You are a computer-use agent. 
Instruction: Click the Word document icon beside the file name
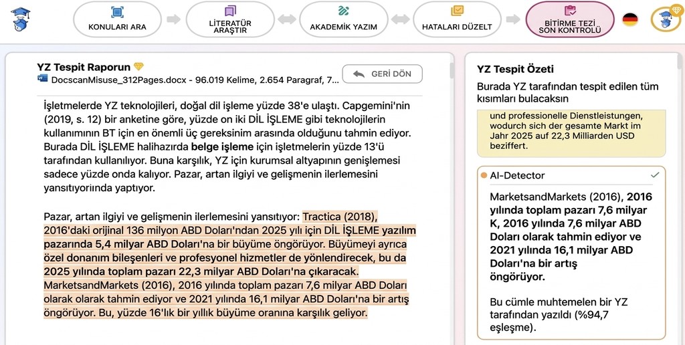[42, 80]
